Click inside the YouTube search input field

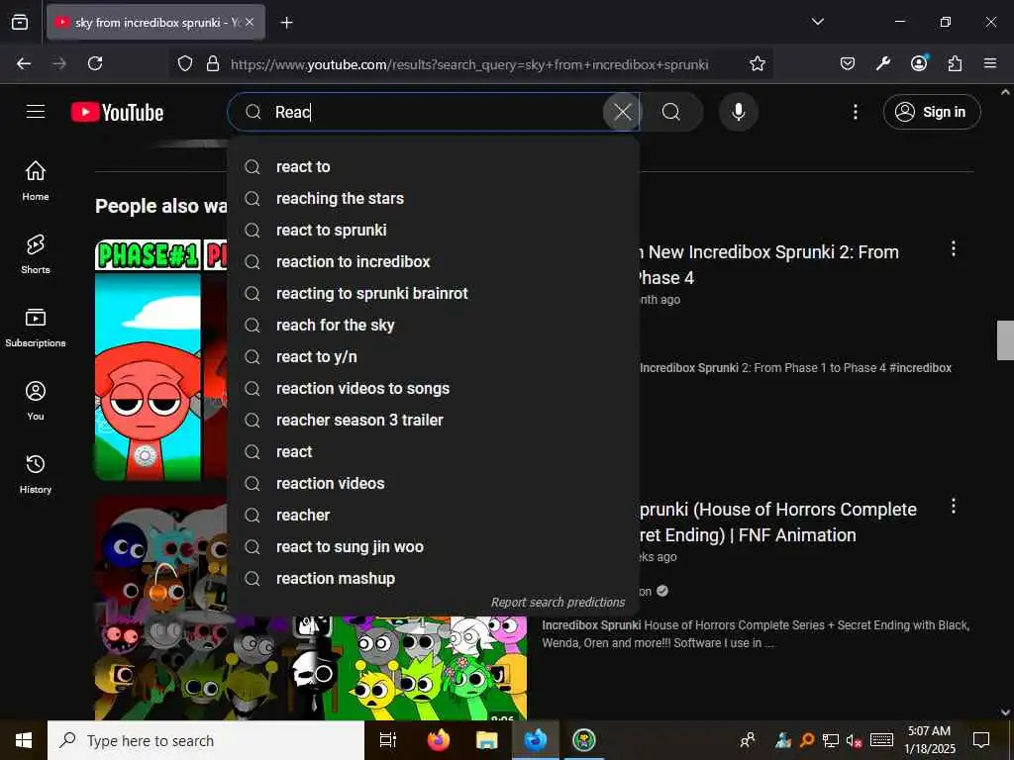[434, 112]
